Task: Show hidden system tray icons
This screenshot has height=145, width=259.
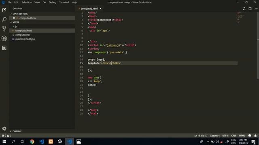Action: [x=208, y=141]
